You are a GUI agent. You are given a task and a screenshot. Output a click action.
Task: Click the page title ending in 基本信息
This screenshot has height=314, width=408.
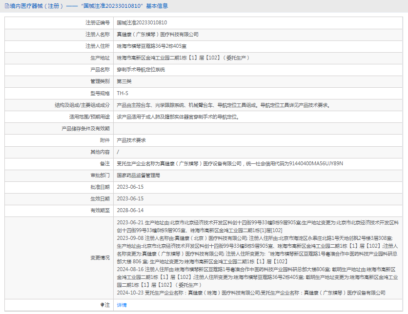tap(89, 6)
